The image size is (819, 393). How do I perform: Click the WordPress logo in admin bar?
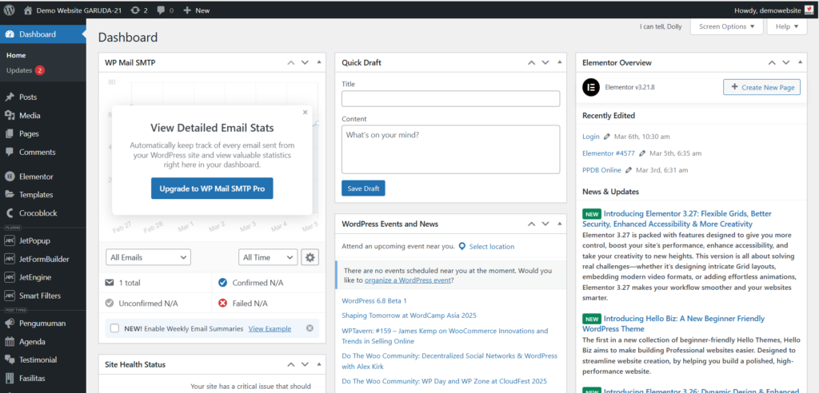click(9, 10)
